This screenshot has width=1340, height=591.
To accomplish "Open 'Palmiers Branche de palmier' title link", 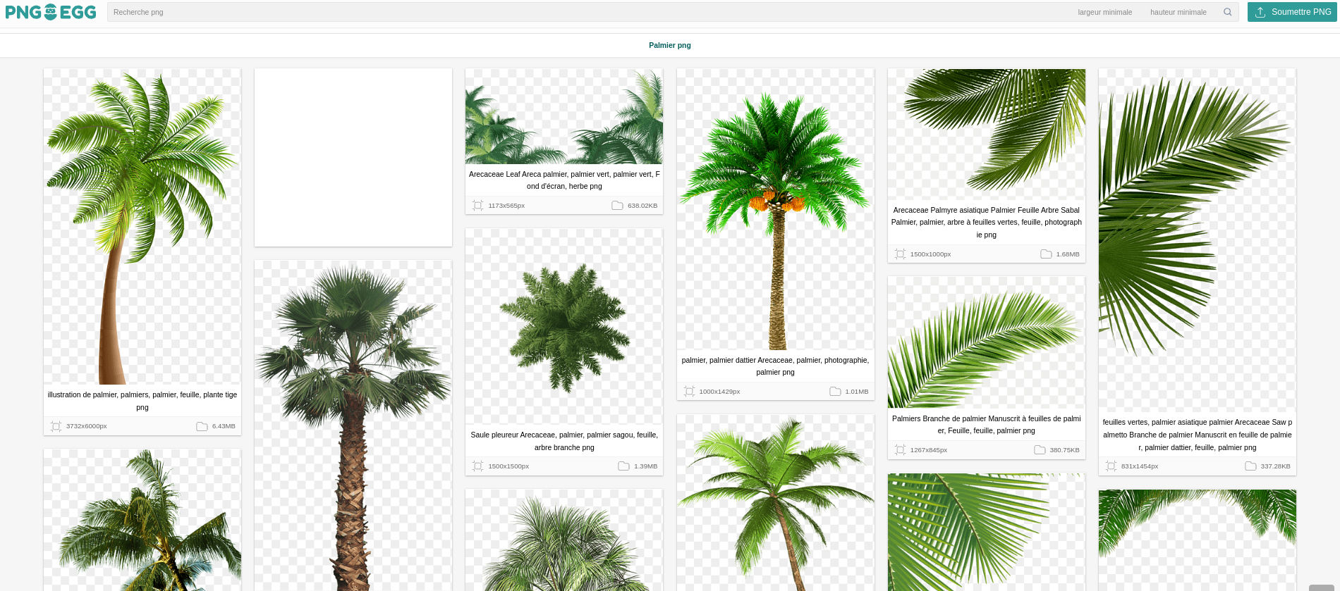I will 986,424.
